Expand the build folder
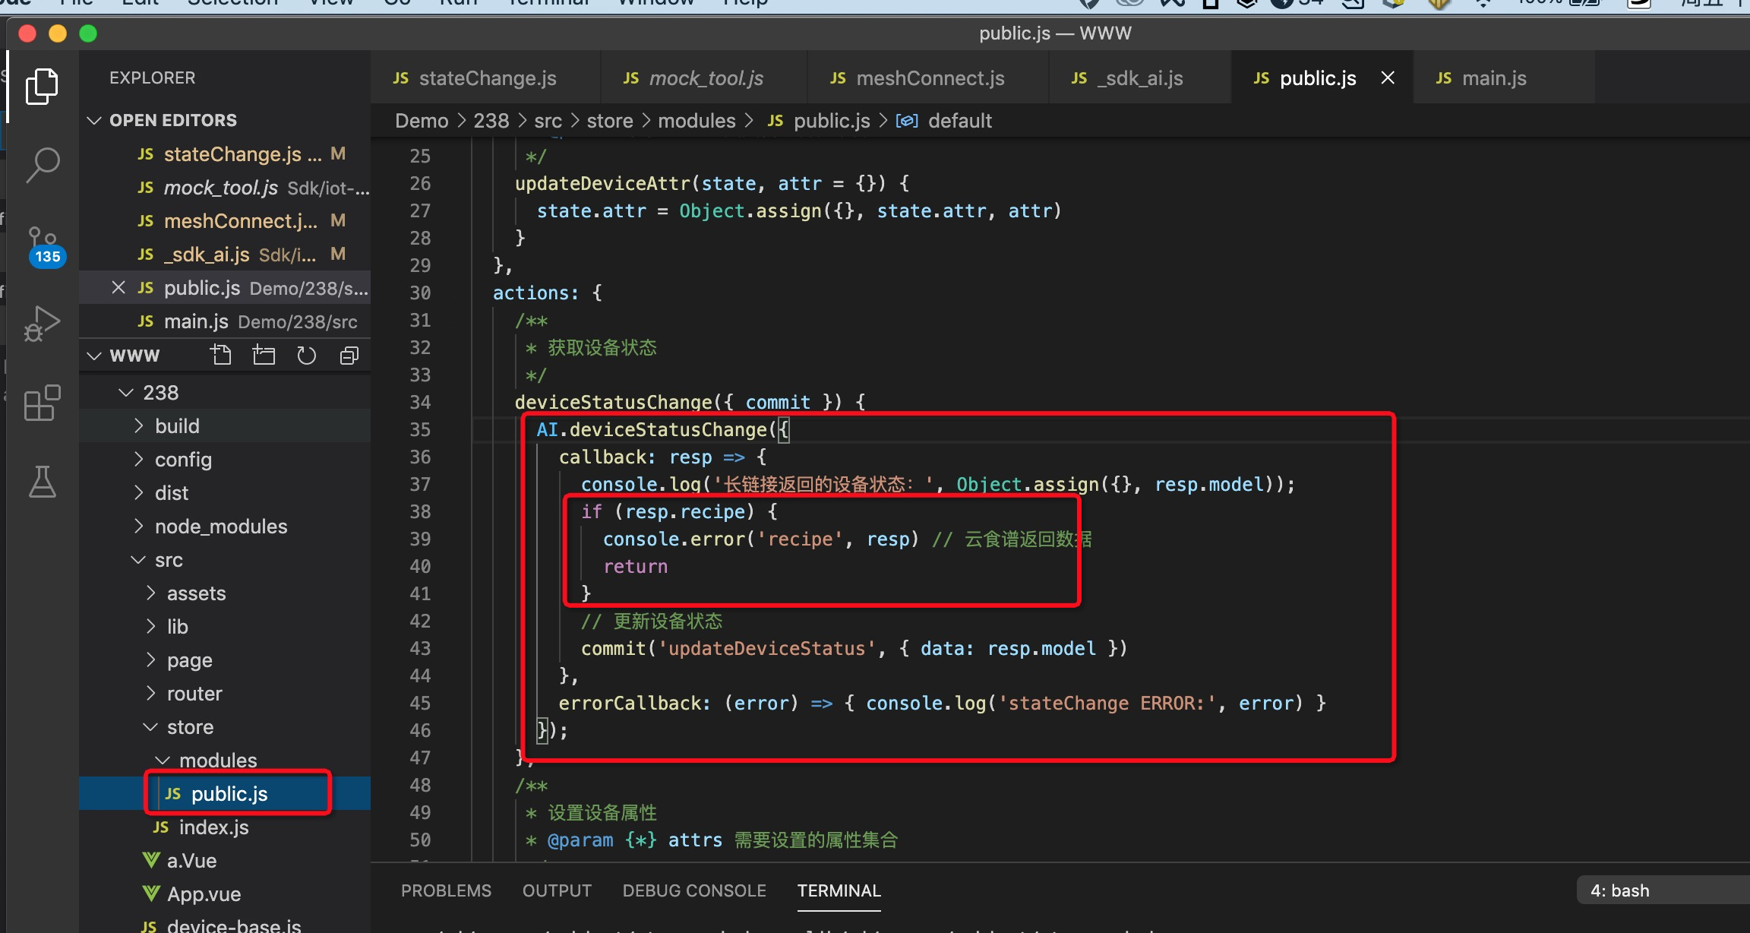Image resolution: width=1750 pixels, height=933 pixels. [138, 425]
